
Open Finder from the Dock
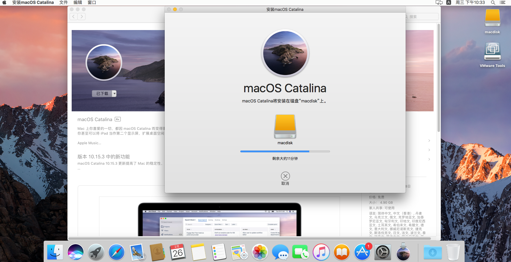tap(55, 252)
